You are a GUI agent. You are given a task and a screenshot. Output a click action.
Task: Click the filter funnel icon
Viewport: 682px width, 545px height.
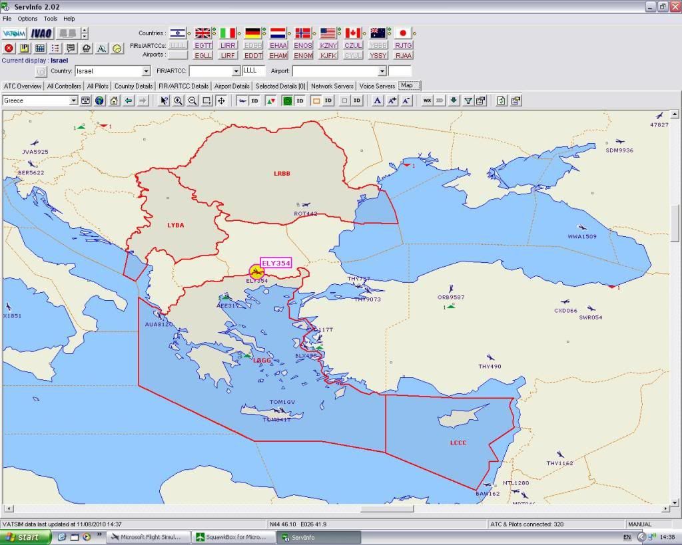pos(468,100)
